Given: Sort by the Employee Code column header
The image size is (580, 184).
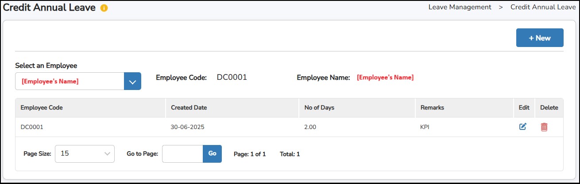Looking at the screenshot, I should click(42, 108).
